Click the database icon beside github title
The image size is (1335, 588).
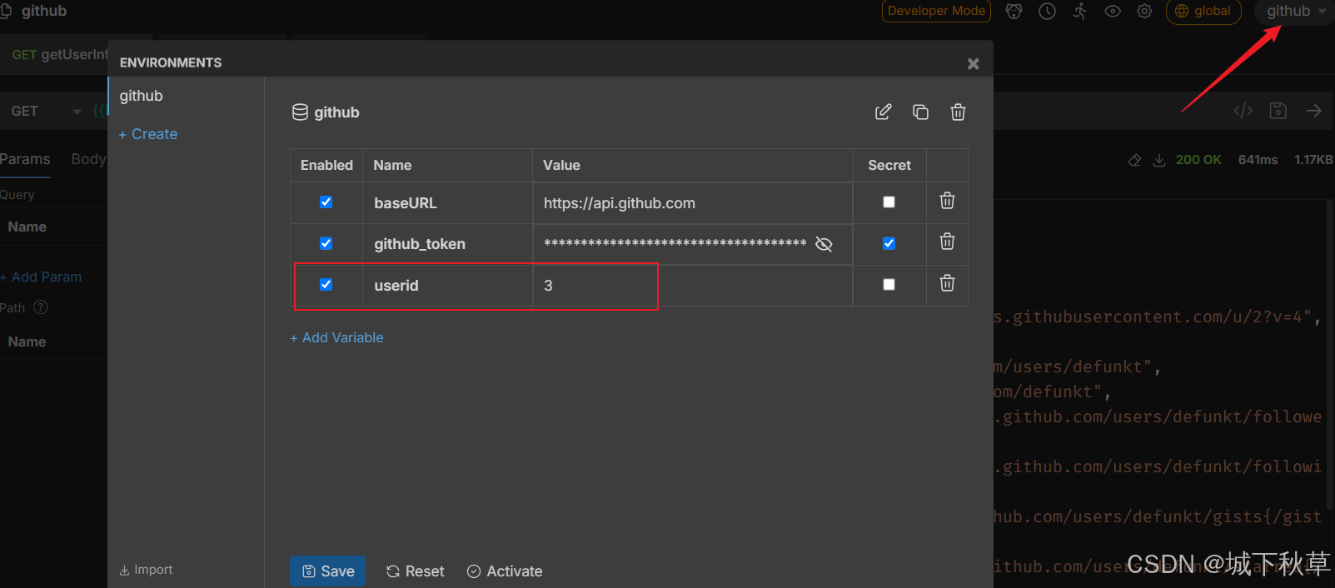point(300,112)
